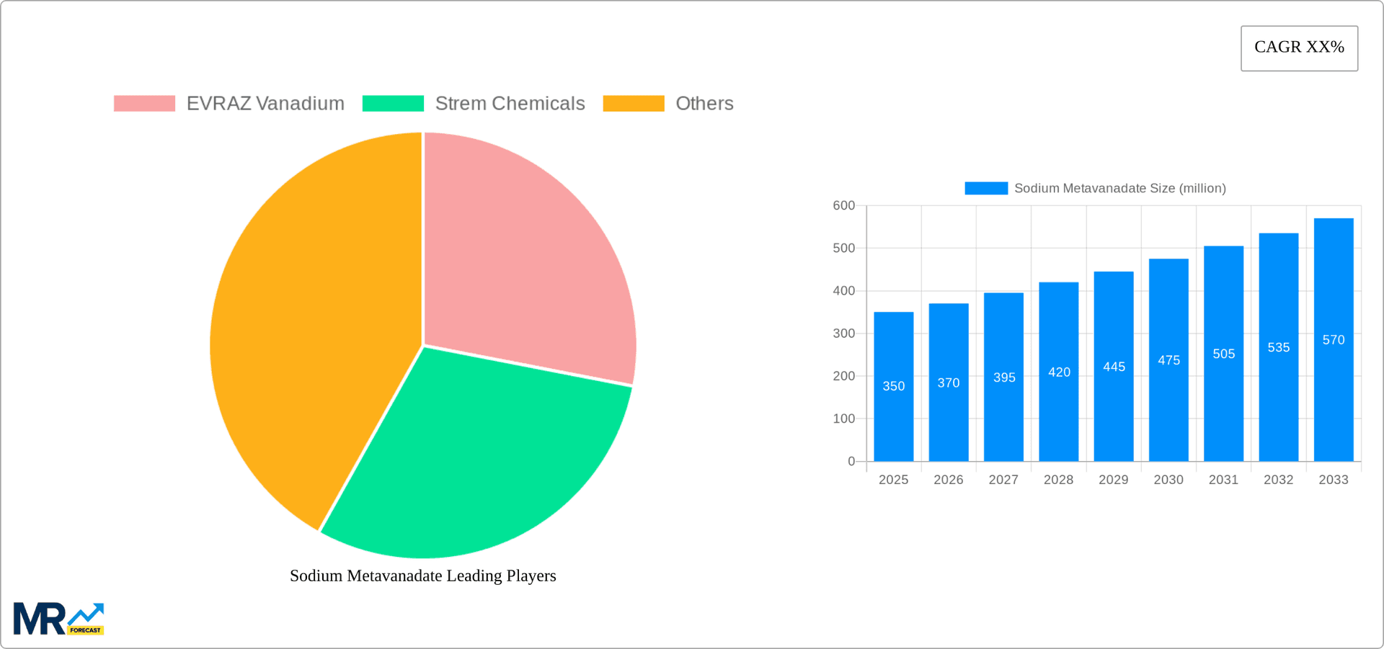The height and width of the screenshot is (649, 1384).
Task: Toggle the EVRAZ Vanadium legend entry
Action: 266,103
